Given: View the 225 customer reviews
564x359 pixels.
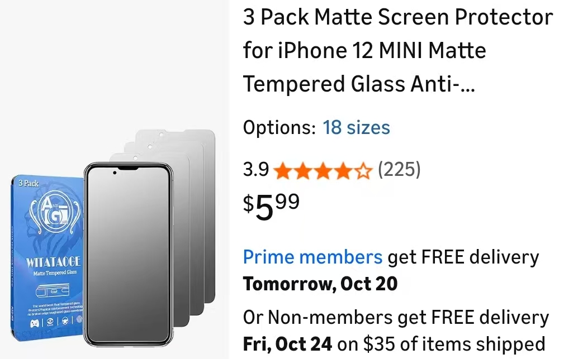Looking at the screenshot, I should [x=399, y=169].
